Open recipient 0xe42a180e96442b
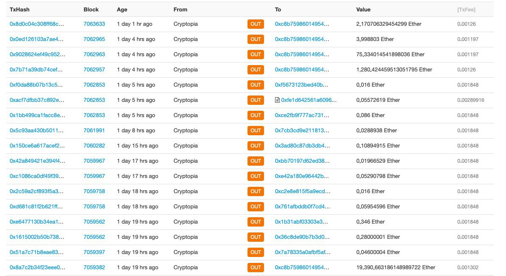The width and height of the screenshot is (506, 276). click(302, 176)
